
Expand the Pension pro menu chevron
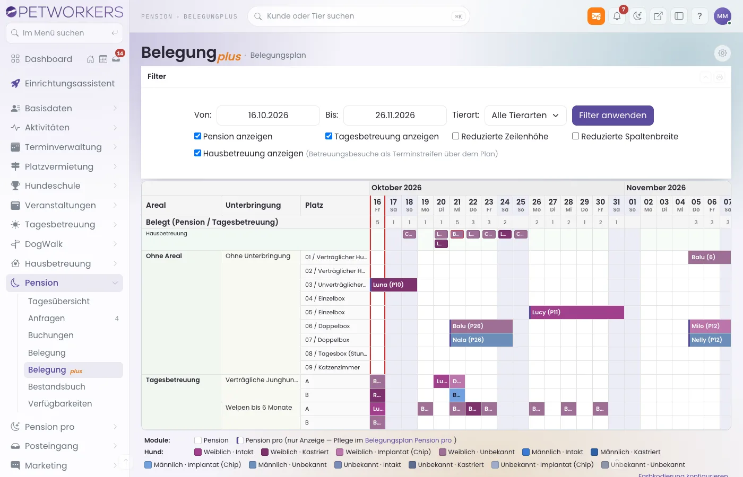tap(115, 427)
